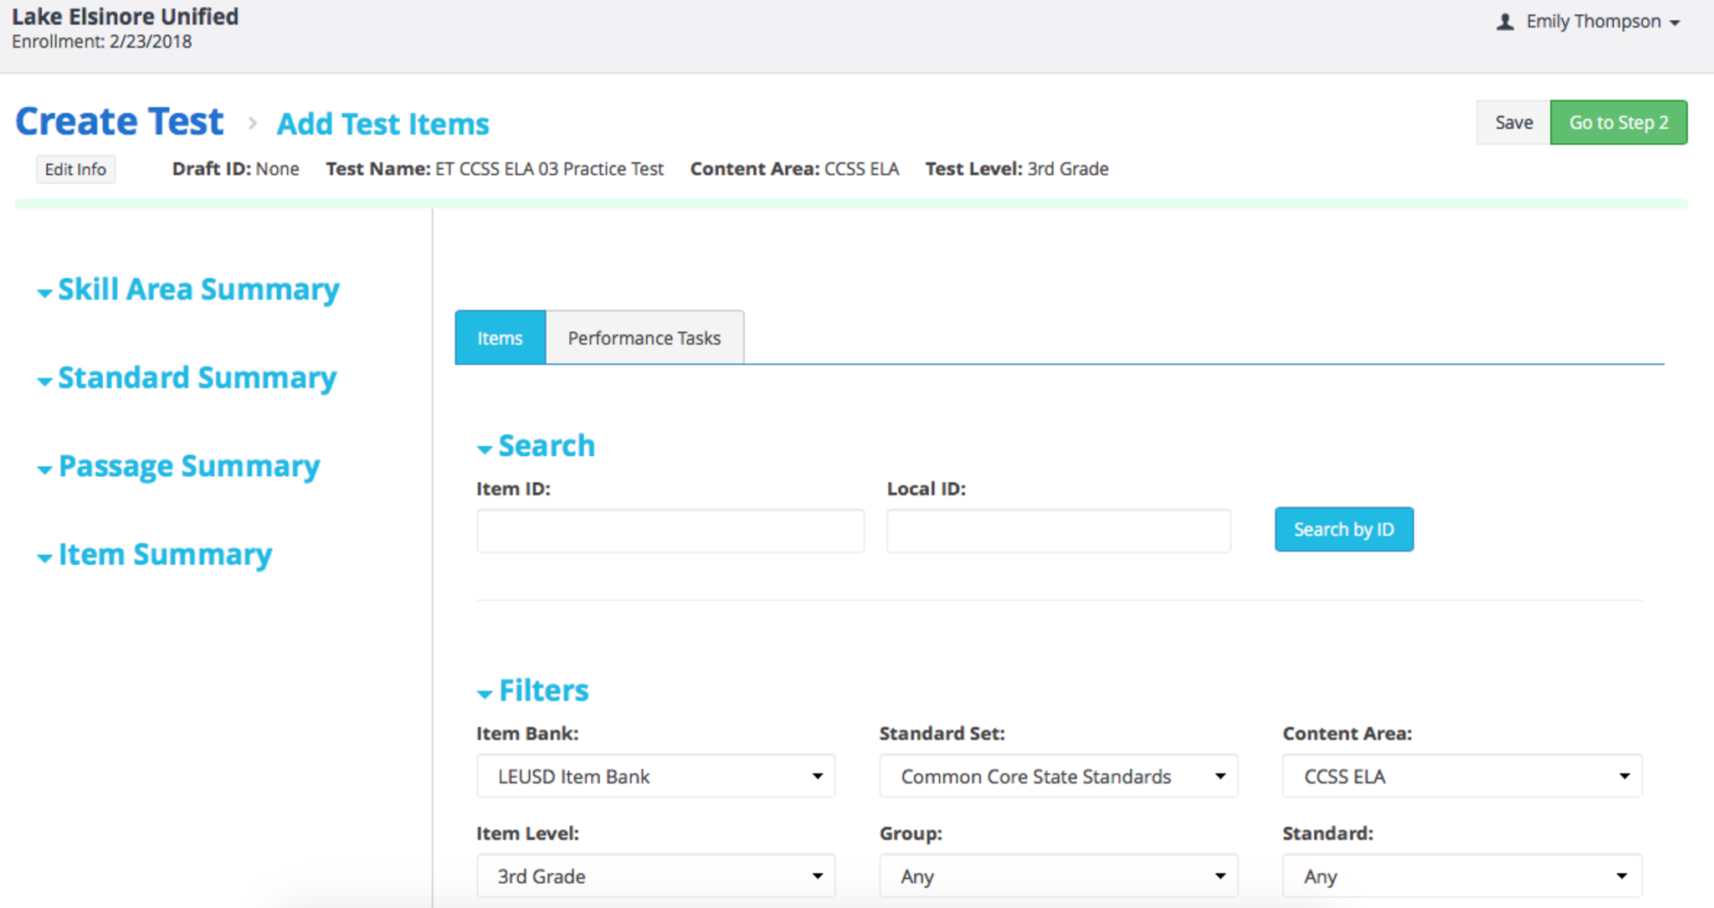The height and width of the screenshot is (908, 1714).
Task: Collapse the Standard Summary section
Action: point(196,378)
